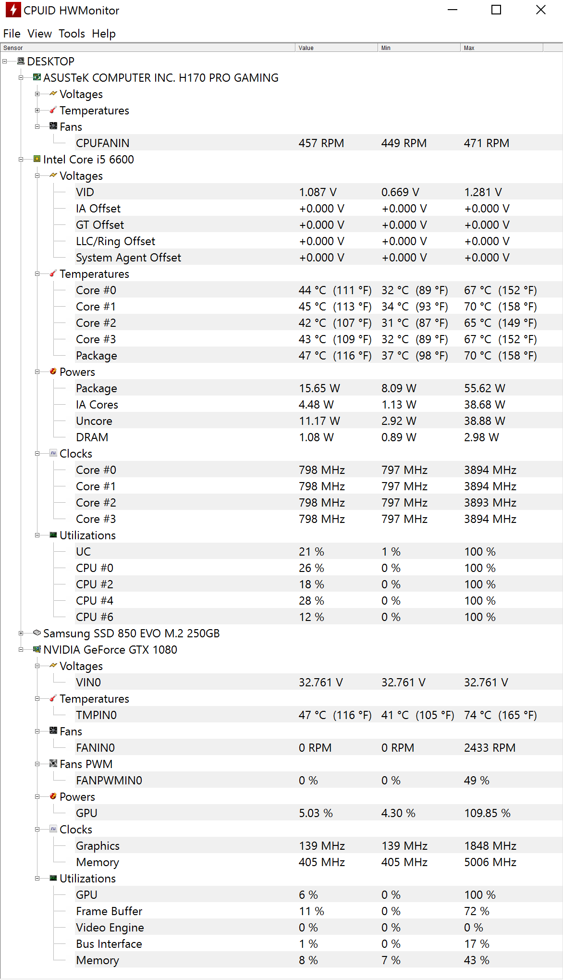Click the Samsung SSD drive icon
This screenshot has height=980, width=563.
37,633
